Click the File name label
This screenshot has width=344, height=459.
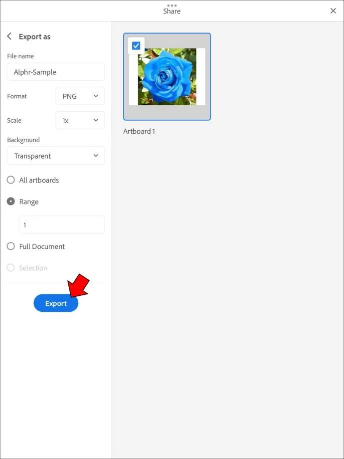click(20, 56)
